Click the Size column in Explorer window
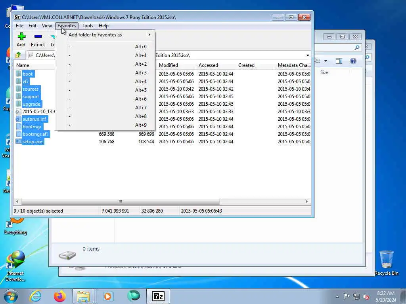This screenshot has width=406, height=304. coord(324,72)
